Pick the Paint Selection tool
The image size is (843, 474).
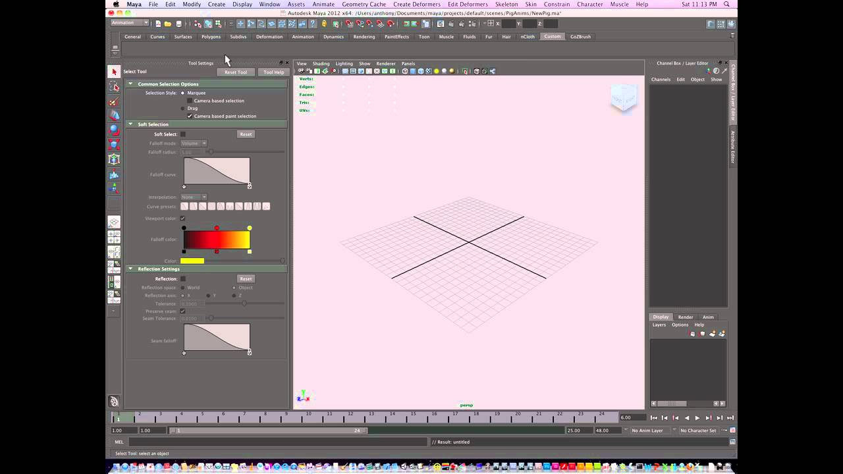(x=114, y=101)
